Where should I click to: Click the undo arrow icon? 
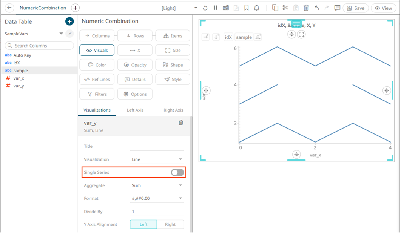[x=317, y=8]
